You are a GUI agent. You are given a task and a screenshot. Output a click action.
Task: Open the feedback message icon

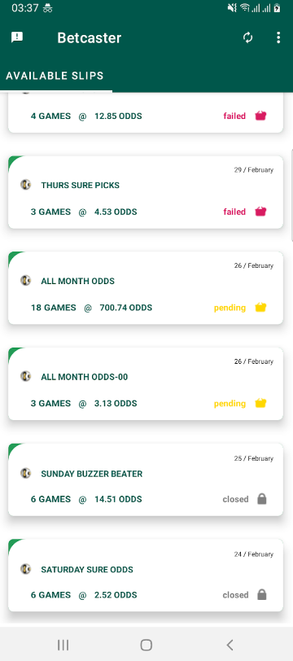click(x=17, y=37)
